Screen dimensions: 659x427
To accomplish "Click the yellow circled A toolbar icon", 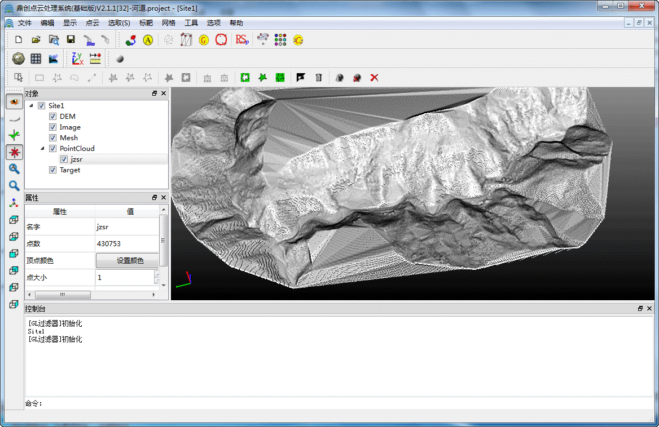I will [x=148, y=40].
